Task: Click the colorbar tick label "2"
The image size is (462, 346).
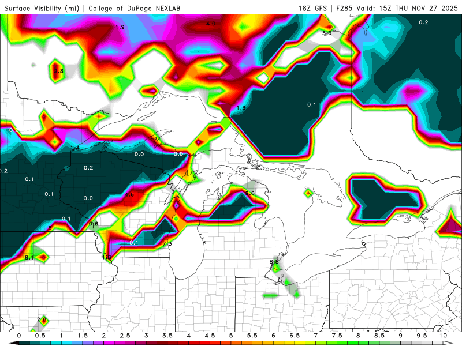Action: pyautogui.click(x=104, y=336)
